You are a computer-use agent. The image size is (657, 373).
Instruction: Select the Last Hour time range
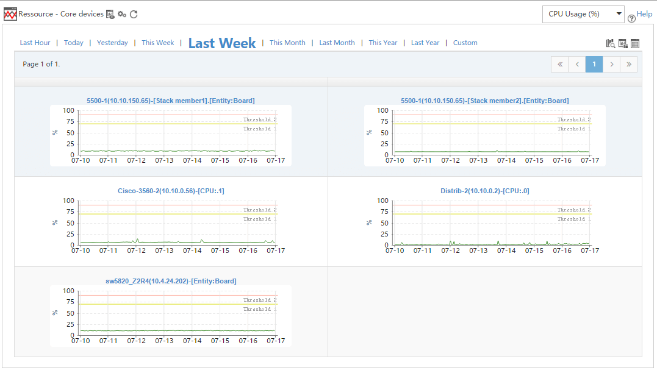pyautogui.click(x=35, y=43)
